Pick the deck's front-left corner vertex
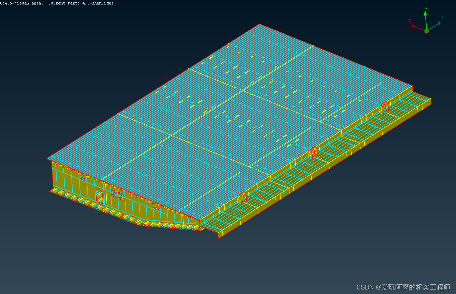The image size is (456, 294). (x=48, y=159)
